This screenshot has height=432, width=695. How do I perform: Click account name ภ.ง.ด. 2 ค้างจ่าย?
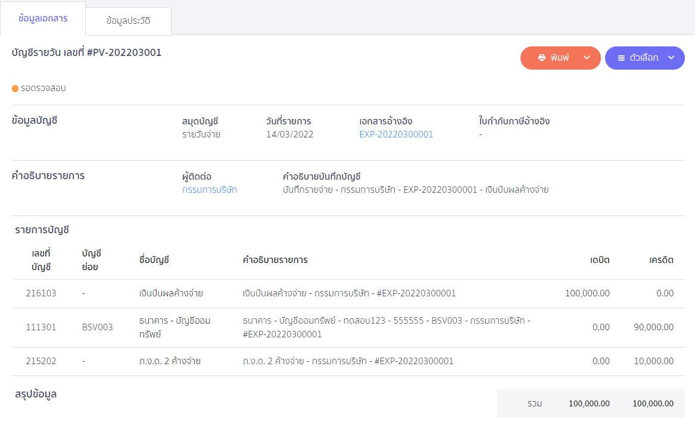click(170, 361)
